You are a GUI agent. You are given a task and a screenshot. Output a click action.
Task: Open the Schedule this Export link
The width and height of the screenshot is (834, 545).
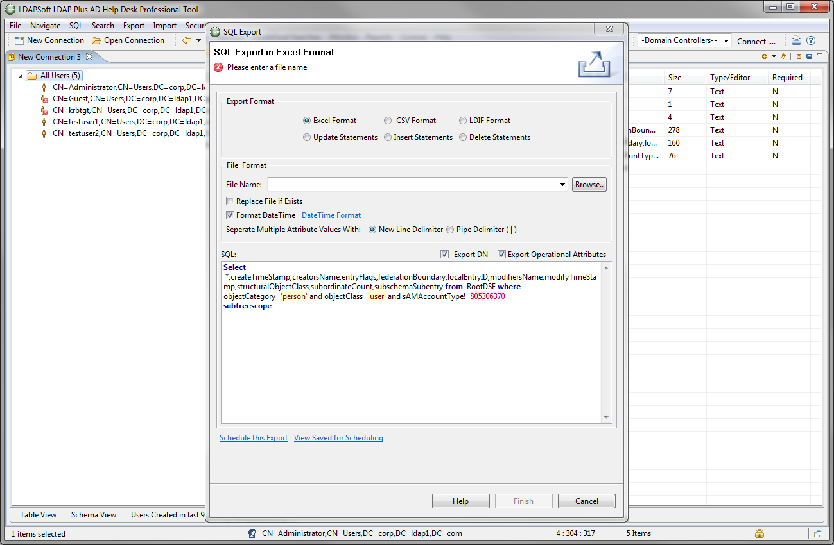click(254, 438)
